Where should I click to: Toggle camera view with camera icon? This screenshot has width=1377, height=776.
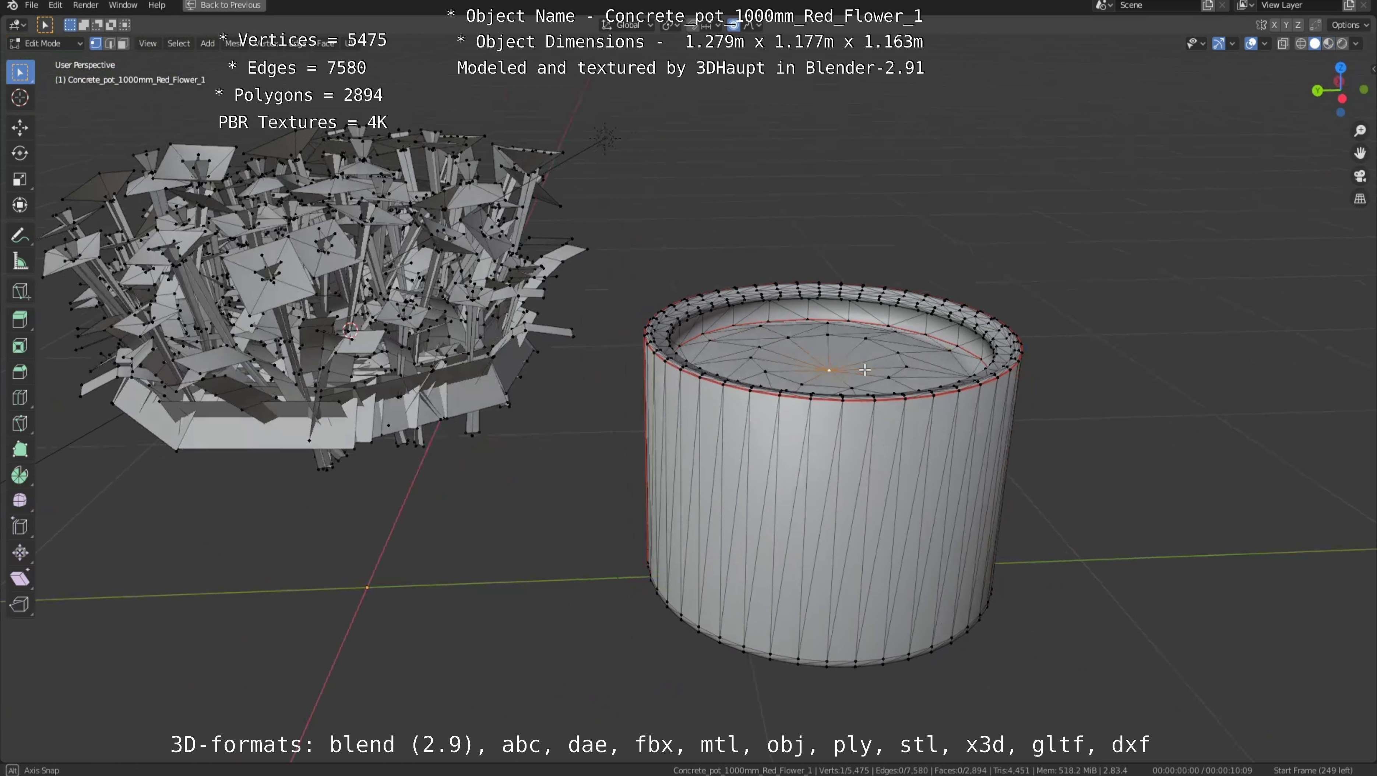pyautogui.click(x=1360, y=176)
